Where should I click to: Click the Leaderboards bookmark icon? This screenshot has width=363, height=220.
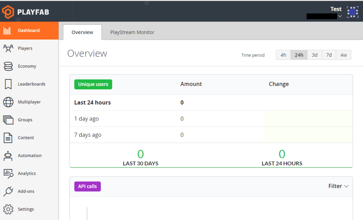(x=8, y=84)
